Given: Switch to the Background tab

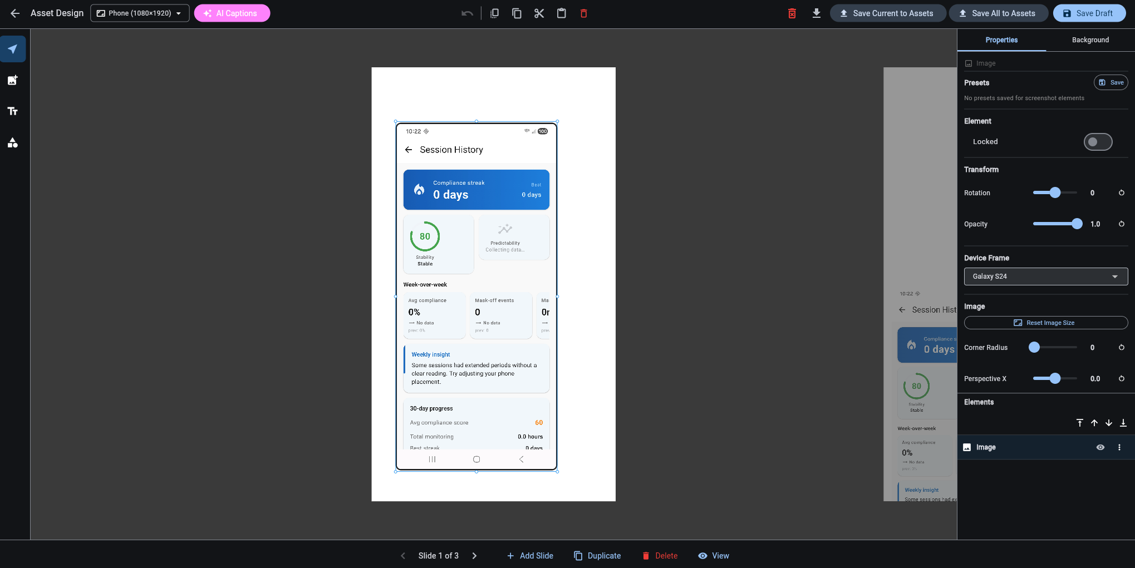Looking at the screenshot, I should (x=1090, y=39).
